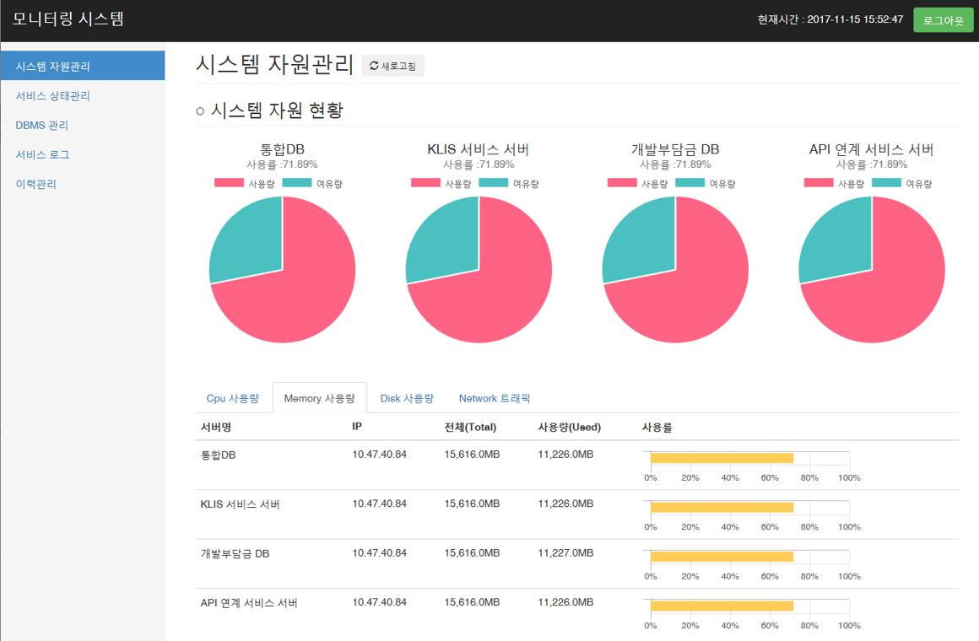The image size is (979, 641).
Task: Toggle the 여유량 legend swatch for 통합DB chart
Action: (x=296, y=183)
